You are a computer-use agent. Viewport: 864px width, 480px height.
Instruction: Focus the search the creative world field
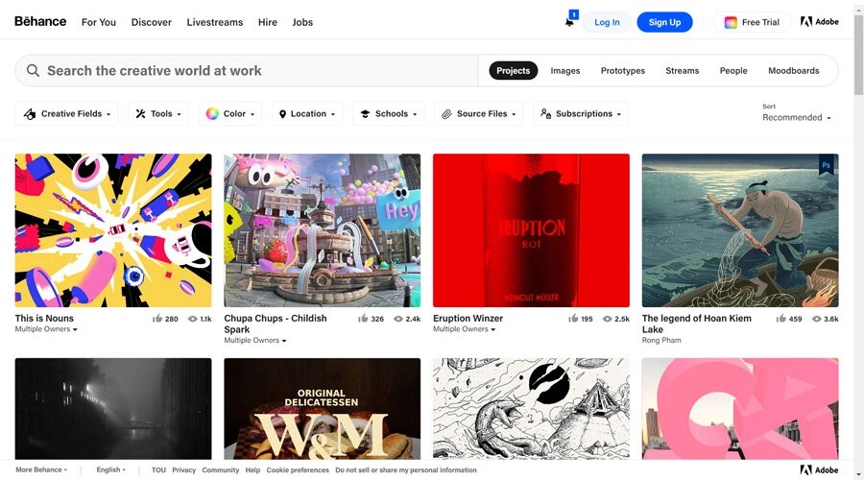pyautogui.click(x=247, y=70)
